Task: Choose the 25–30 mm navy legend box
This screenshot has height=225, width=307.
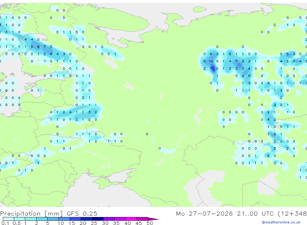Action: [x=98, y=219]
